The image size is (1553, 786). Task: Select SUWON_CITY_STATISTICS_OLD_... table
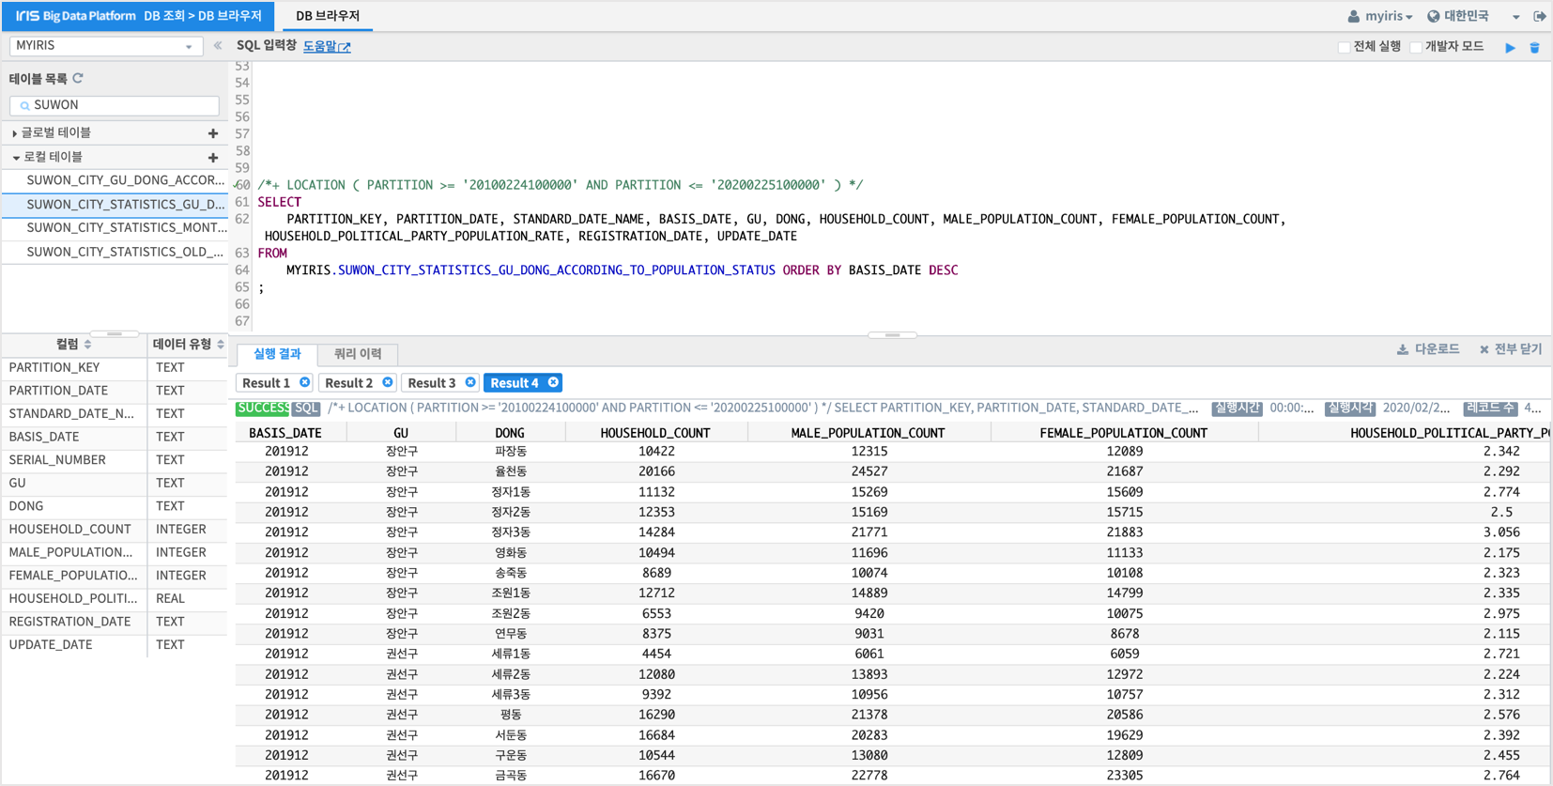click(115, 252)
